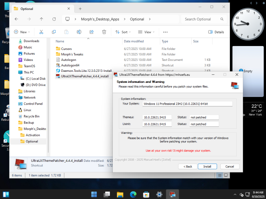The height and width of the screenshot is (199, 266).
Task: Click the Cut scissors icon in Explorer toolbar
Action: 41,32
